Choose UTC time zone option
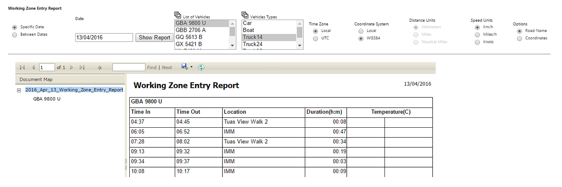Viewport: 562px width, 187px height. (316, 39)
